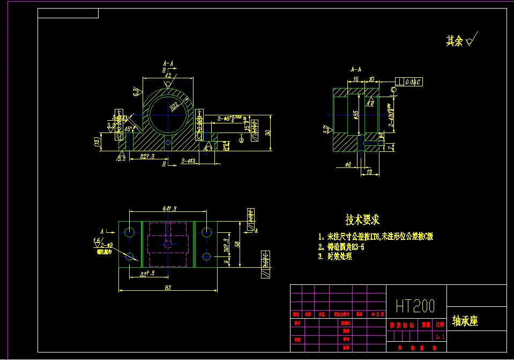Select the ø35 bore dimension in section view

(x=356, y=115)
